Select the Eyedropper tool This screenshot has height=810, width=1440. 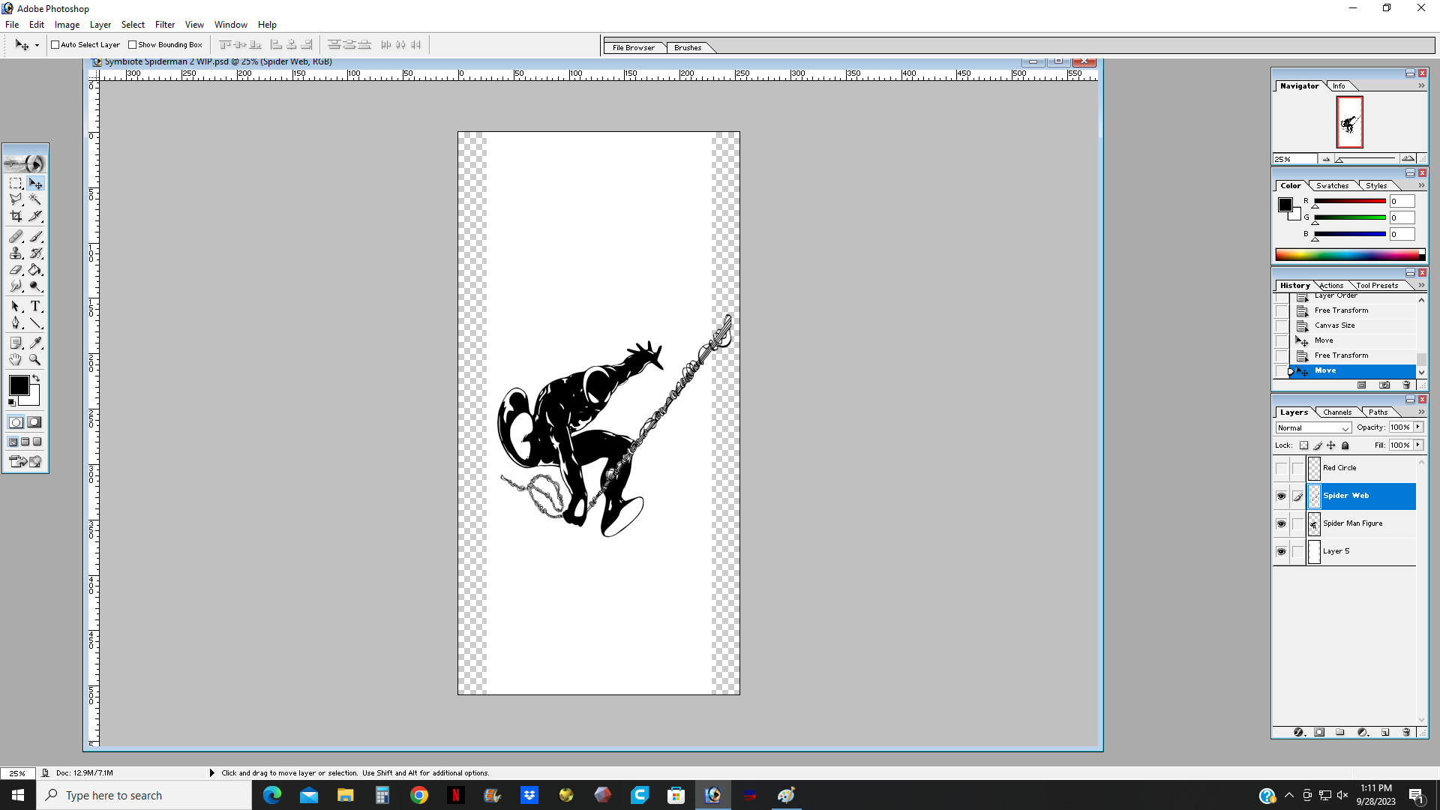(35, 343)
